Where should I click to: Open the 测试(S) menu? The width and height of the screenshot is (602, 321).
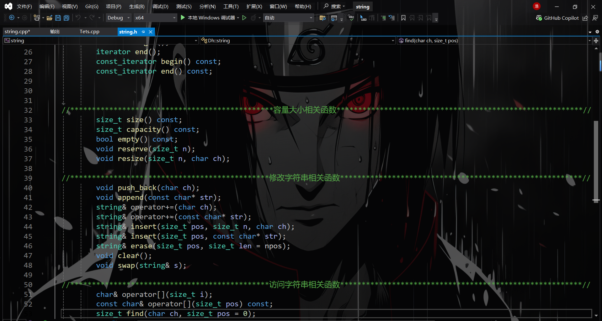click(184, 7)
